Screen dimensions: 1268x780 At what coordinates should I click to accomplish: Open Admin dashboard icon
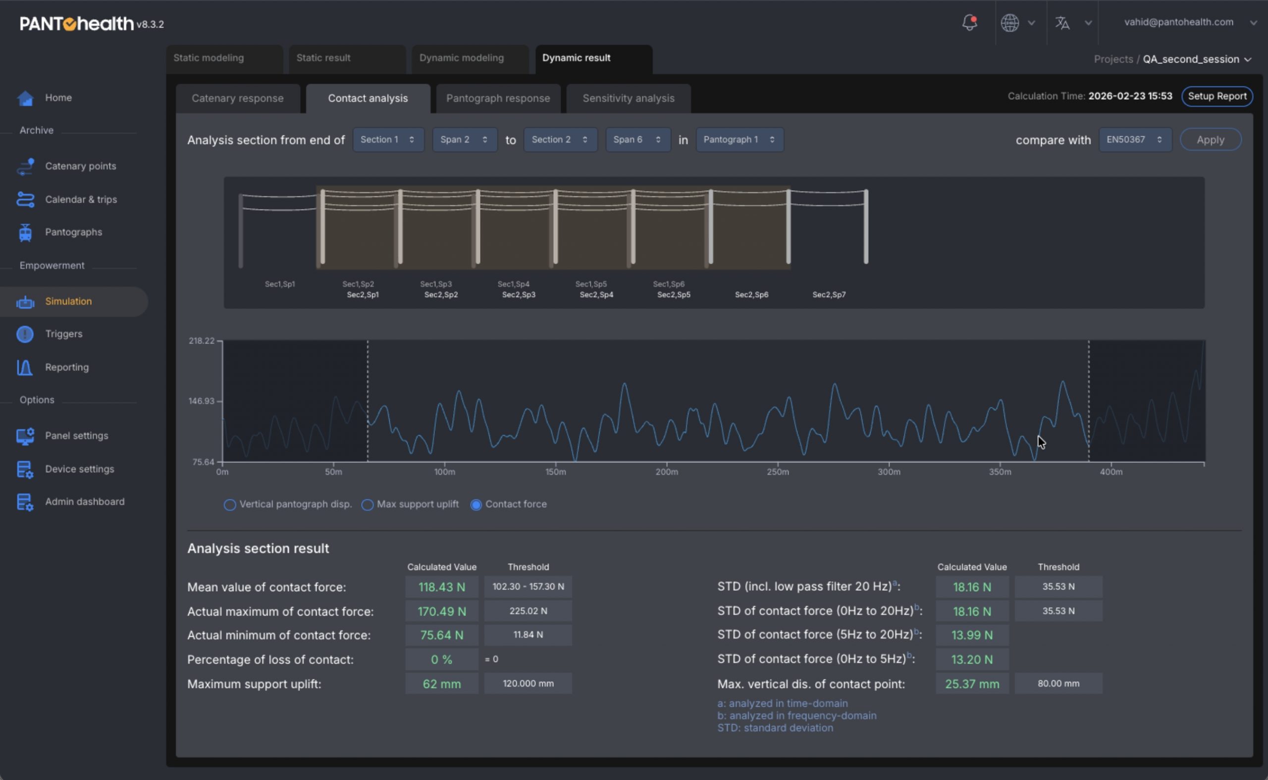point(25,502)
